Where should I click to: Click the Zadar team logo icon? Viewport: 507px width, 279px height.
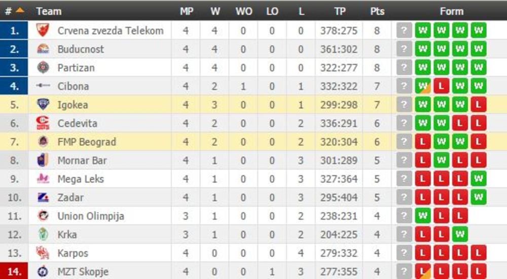point(43,197)
